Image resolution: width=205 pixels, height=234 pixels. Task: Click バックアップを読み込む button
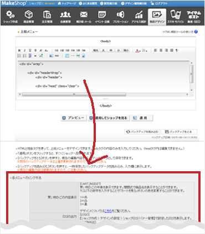pos(142,132)
